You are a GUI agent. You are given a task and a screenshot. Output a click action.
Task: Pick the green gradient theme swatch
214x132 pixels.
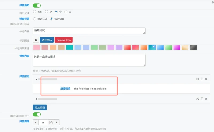click(169, 47)
